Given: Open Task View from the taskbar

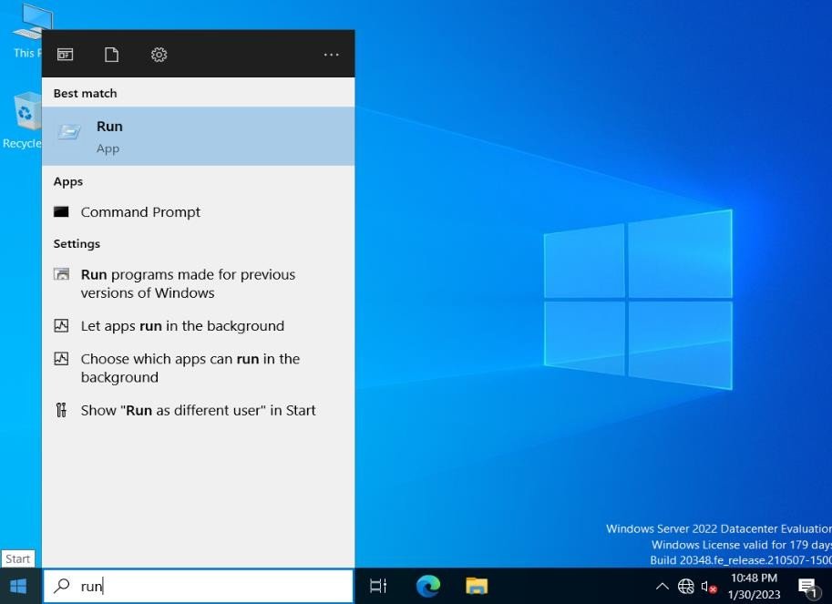Looking at the screenshot, I should [x=378, y=586].
